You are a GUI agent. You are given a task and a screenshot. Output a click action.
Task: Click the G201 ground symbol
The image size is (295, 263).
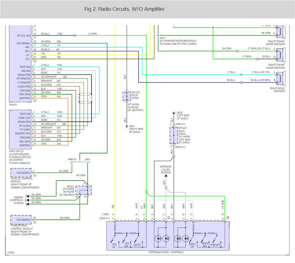coord(127,126)
